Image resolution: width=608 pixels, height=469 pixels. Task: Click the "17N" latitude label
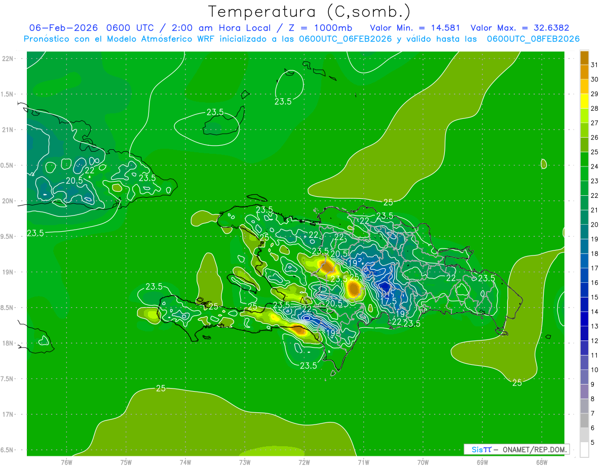(x=8, y=414)
